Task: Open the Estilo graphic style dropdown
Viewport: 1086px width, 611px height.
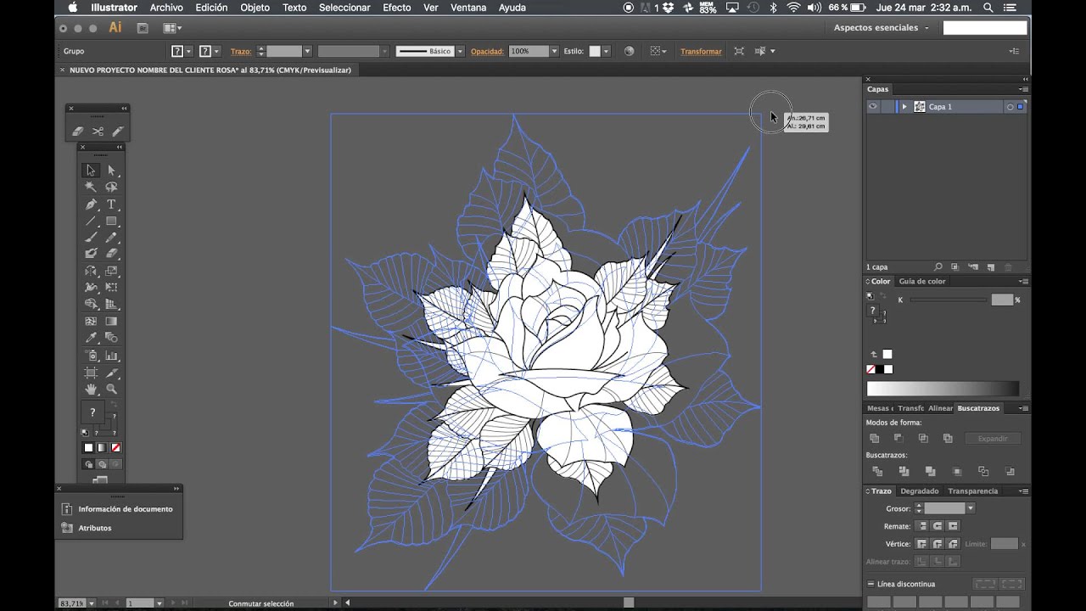Action: 605,51
